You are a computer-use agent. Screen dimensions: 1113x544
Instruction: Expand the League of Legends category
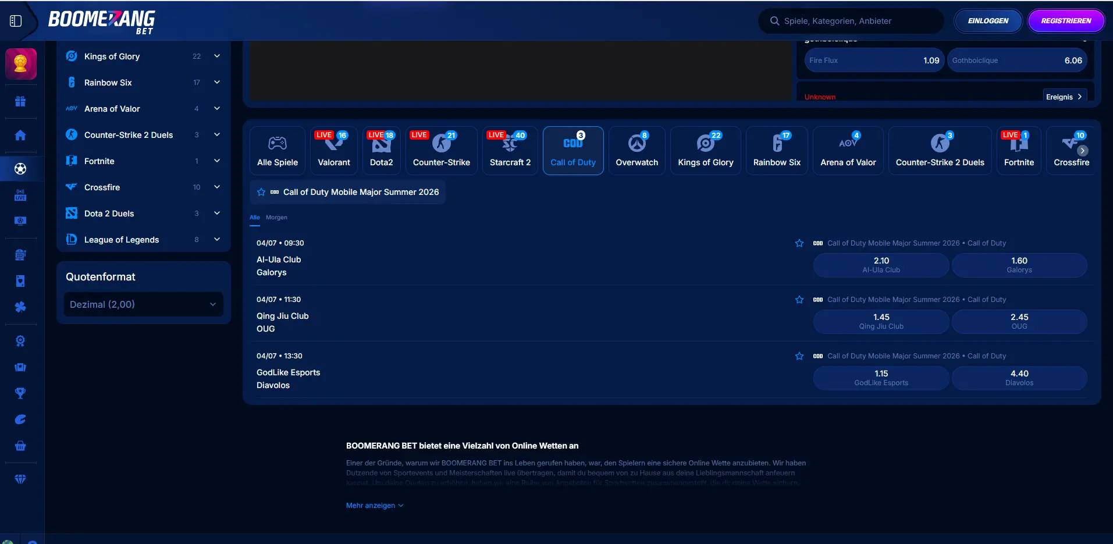click(x=217, y=239)
